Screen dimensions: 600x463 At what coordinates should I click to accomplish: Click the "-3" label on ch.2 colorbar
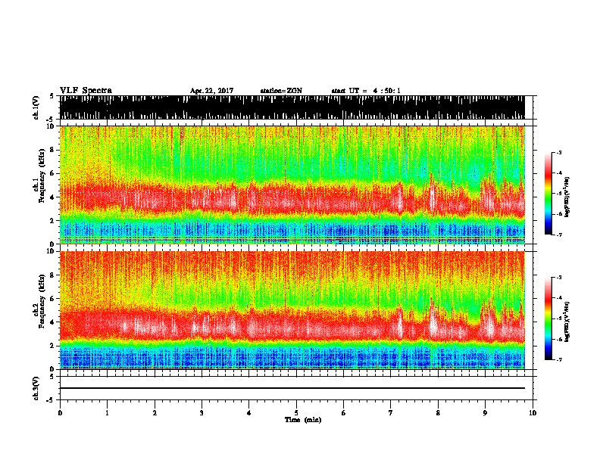[x=559, y=278]
